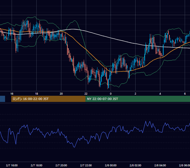Click the 16 hour label on price chart axis
The height and width of the screenshot is (168, 190).
coord(12,94)
